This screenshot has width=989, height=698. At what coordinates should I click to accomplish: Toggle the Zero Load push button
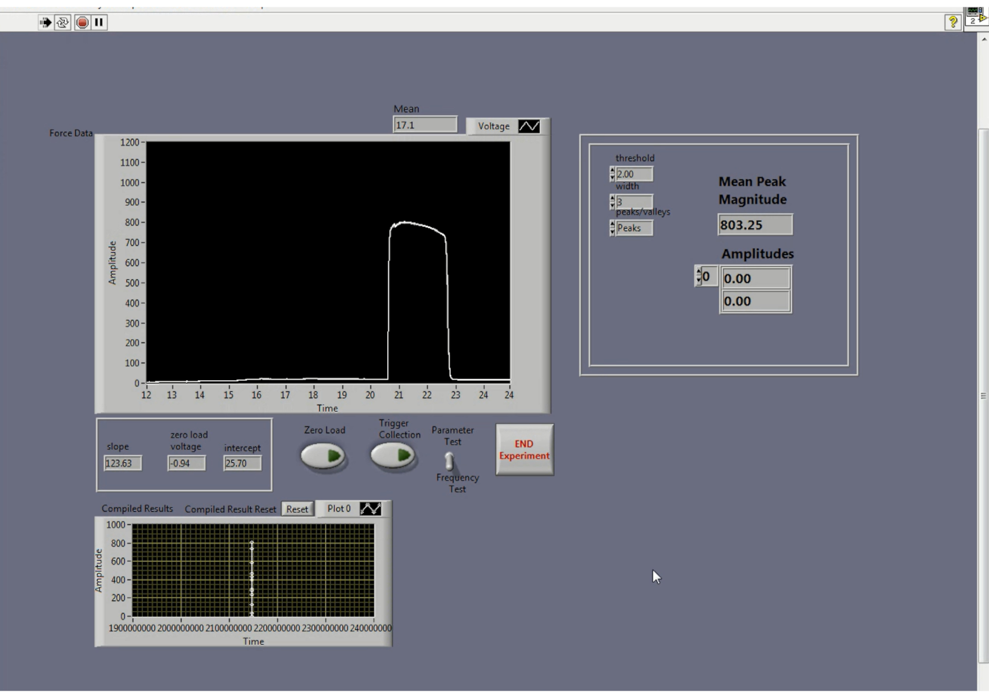(323, 455)
